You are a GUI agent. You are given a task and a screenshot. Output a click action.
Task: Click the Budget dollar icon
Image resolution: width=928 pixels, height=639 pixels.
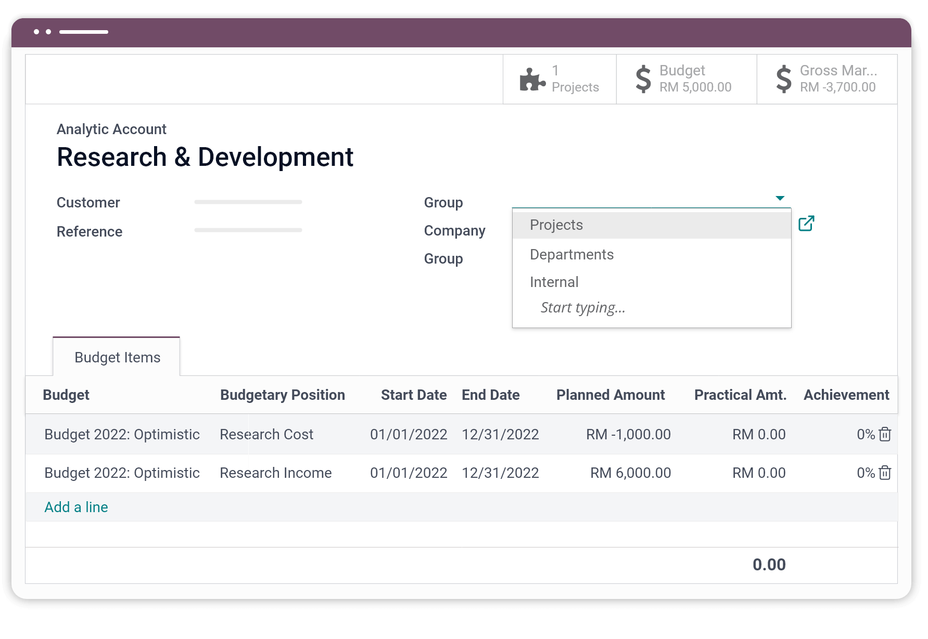pos(644,79)
